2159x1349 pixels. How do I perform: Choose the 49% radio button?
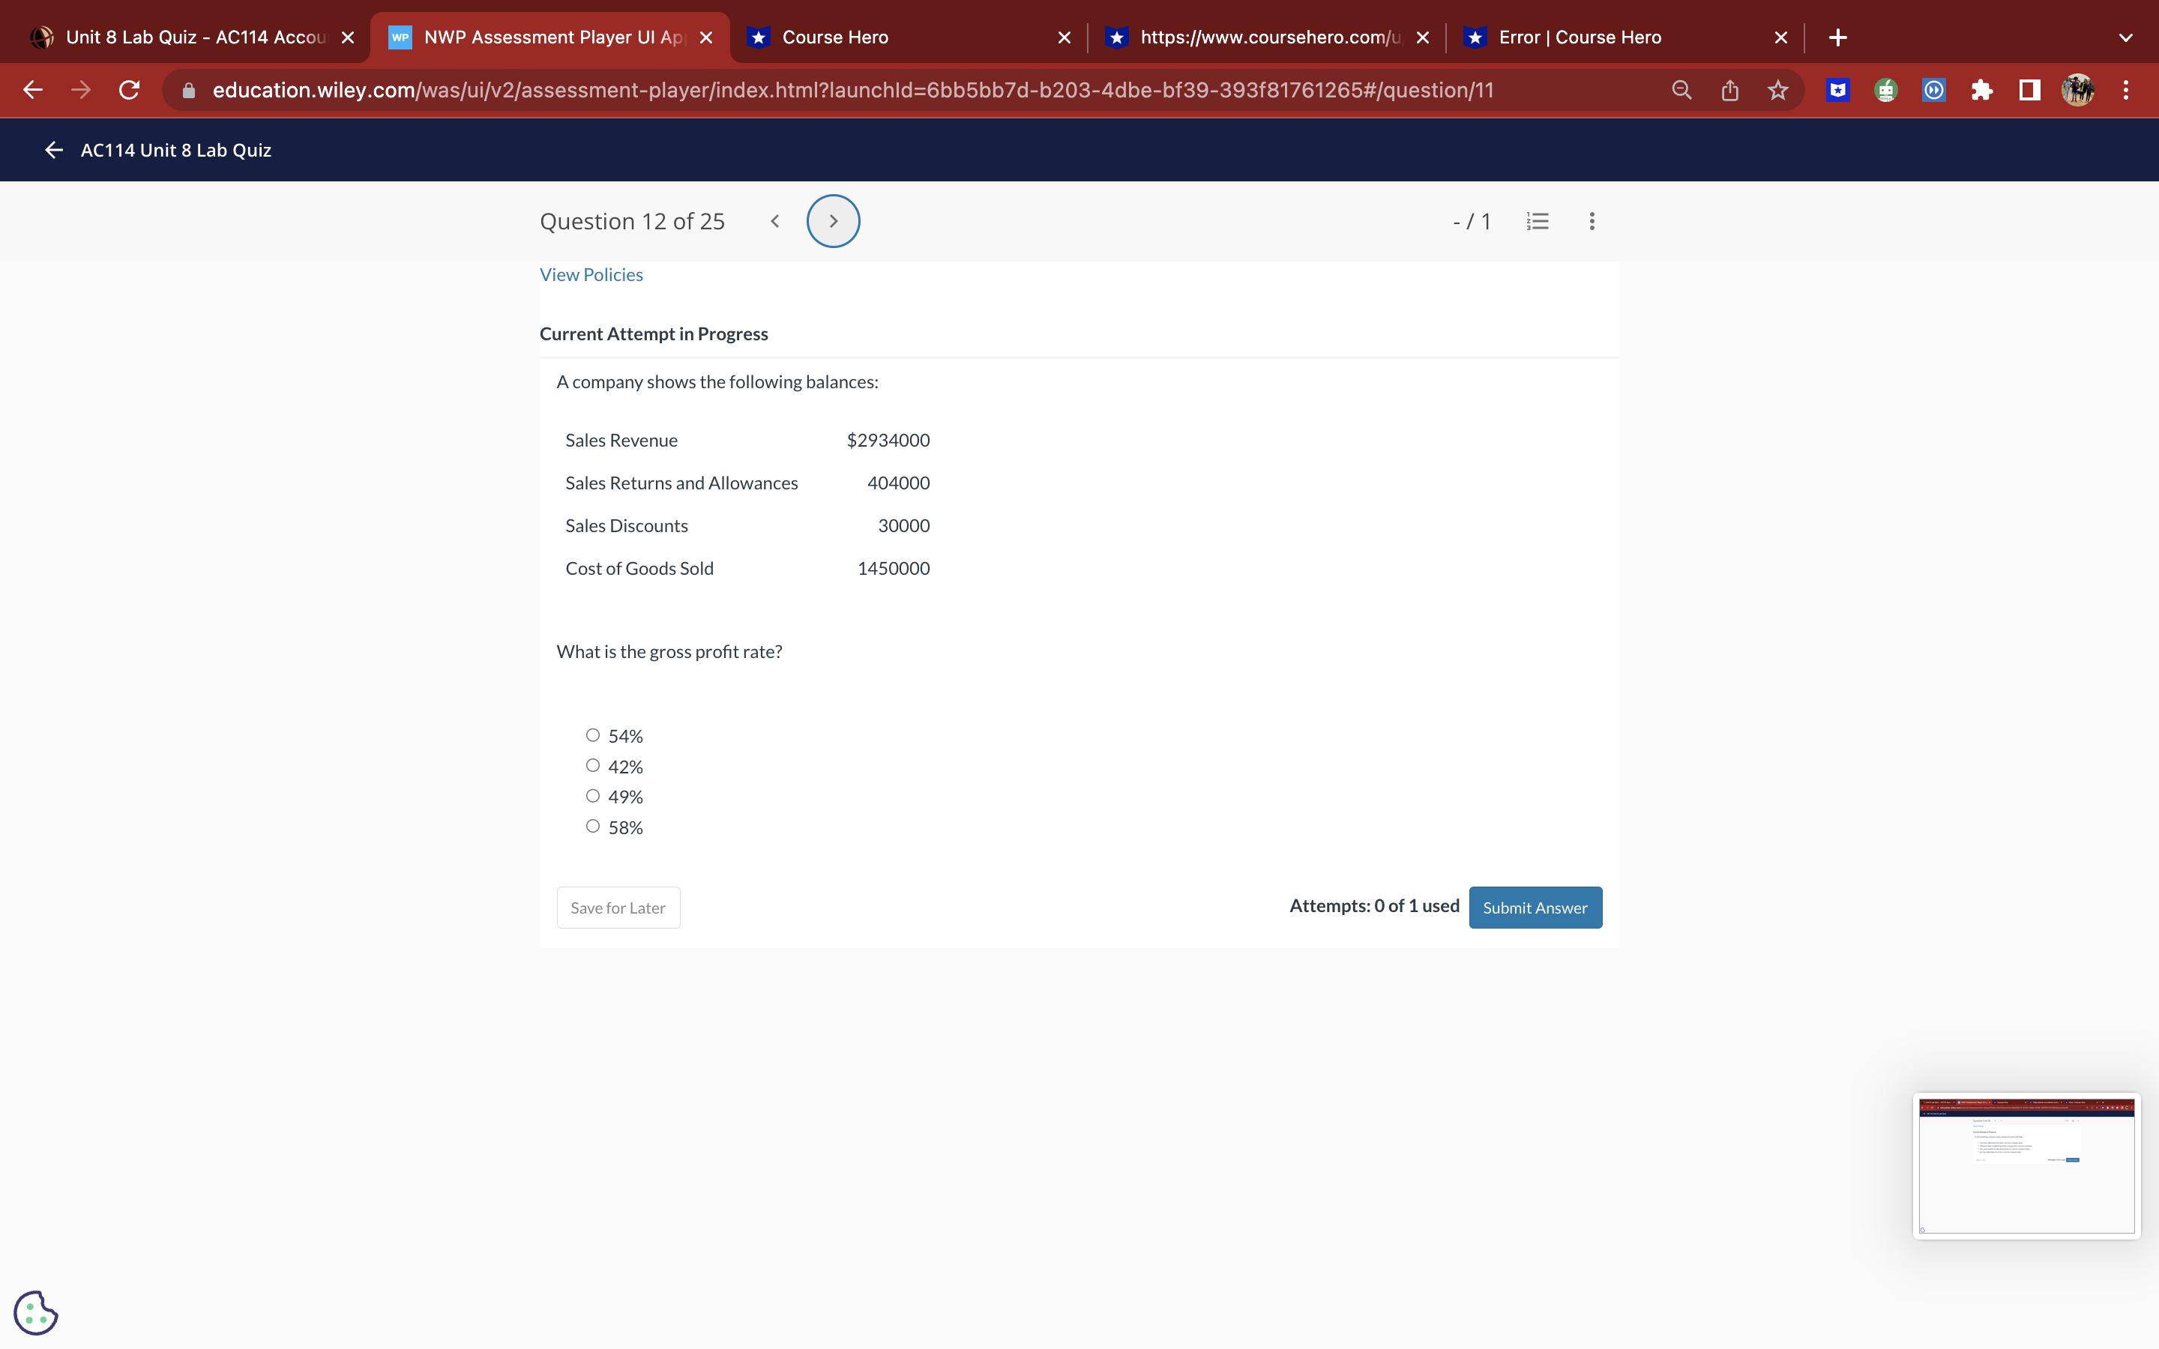592,796
